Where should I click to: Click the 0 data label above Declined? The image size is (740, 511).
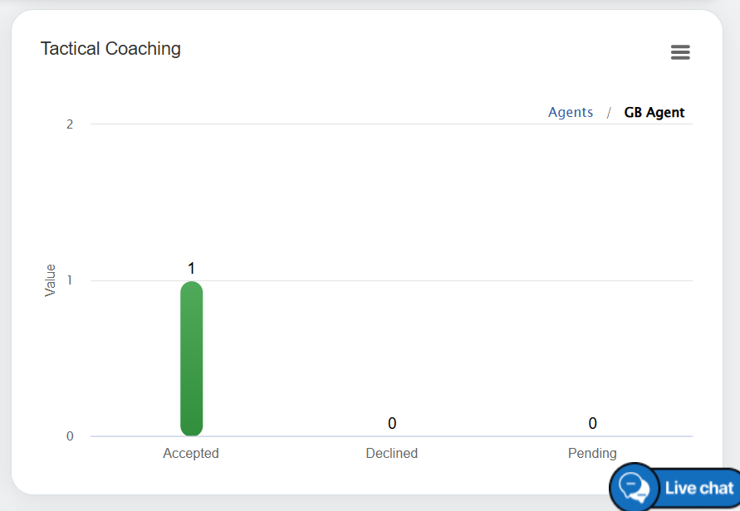[392, 424]
